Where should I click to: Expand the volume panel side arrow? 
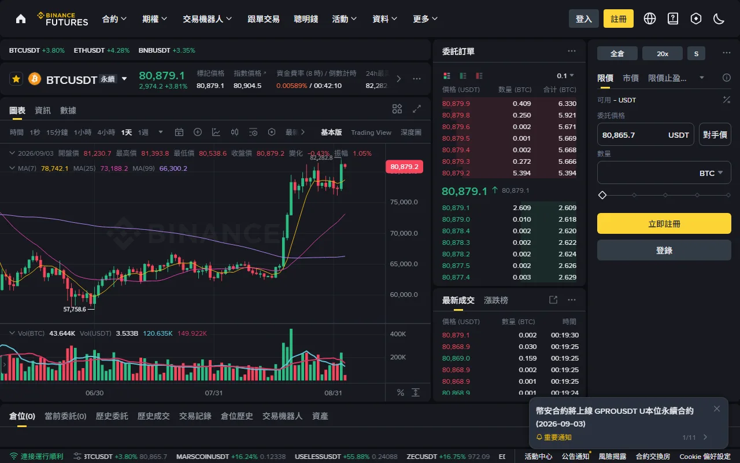click(x=3, y=365)
